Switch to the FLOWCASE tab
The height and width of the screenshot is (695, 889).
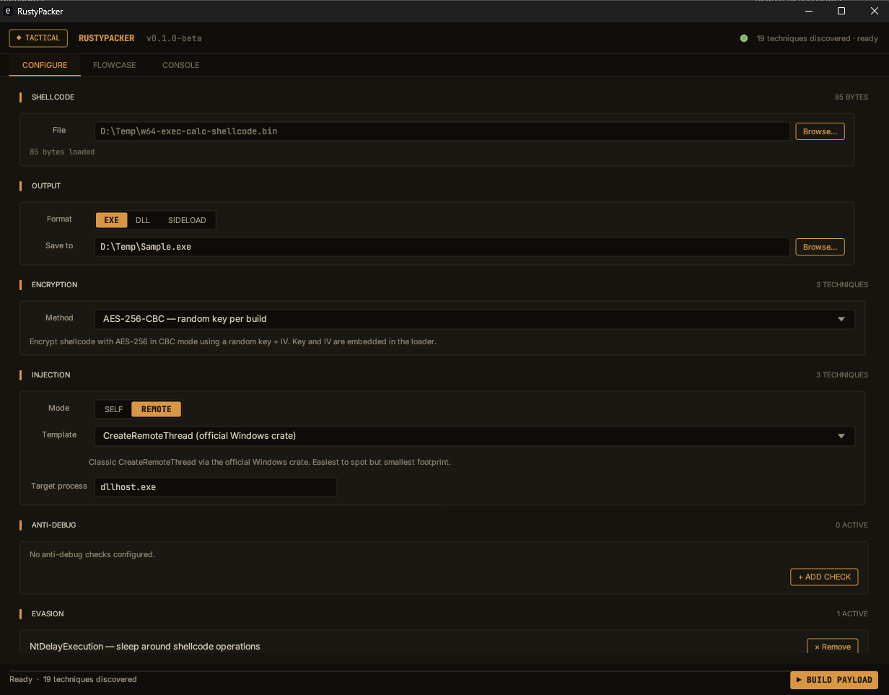point(114,65)
